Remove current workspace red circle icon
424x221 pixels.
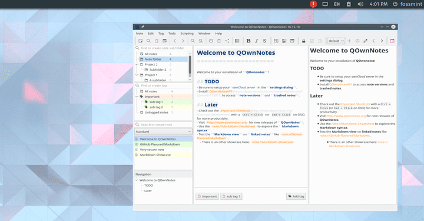click(357, 41)
